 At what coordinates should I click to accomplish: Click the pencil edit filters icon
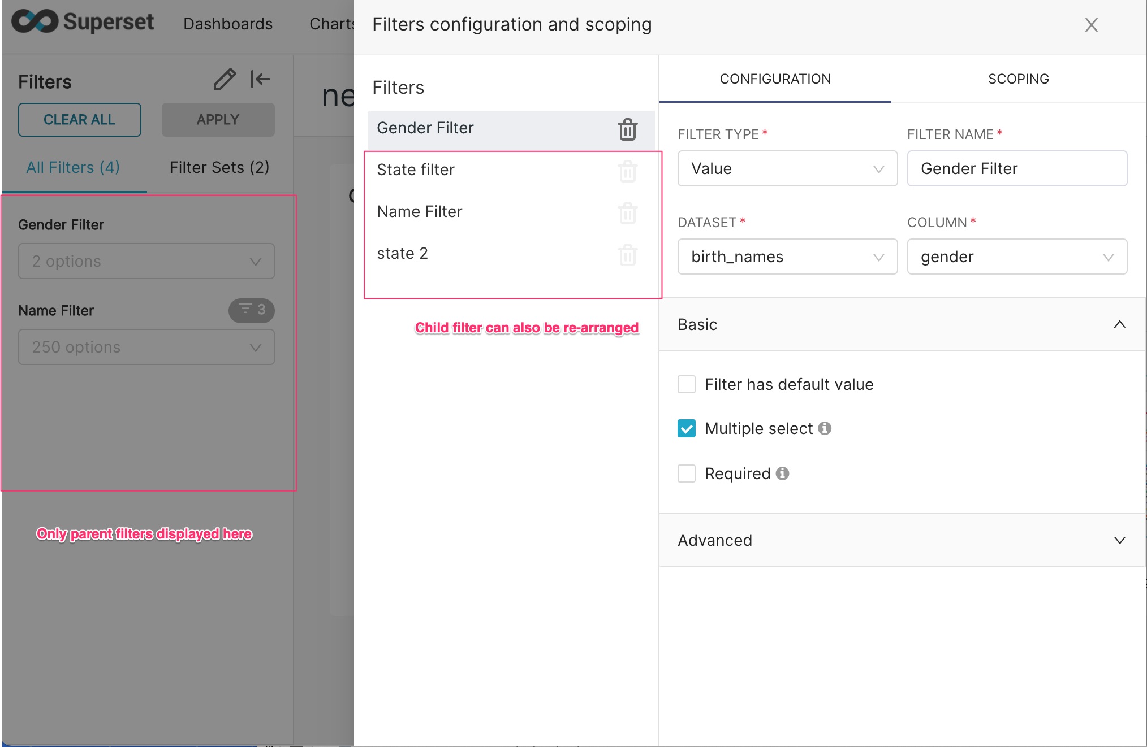tap(224, 80)
